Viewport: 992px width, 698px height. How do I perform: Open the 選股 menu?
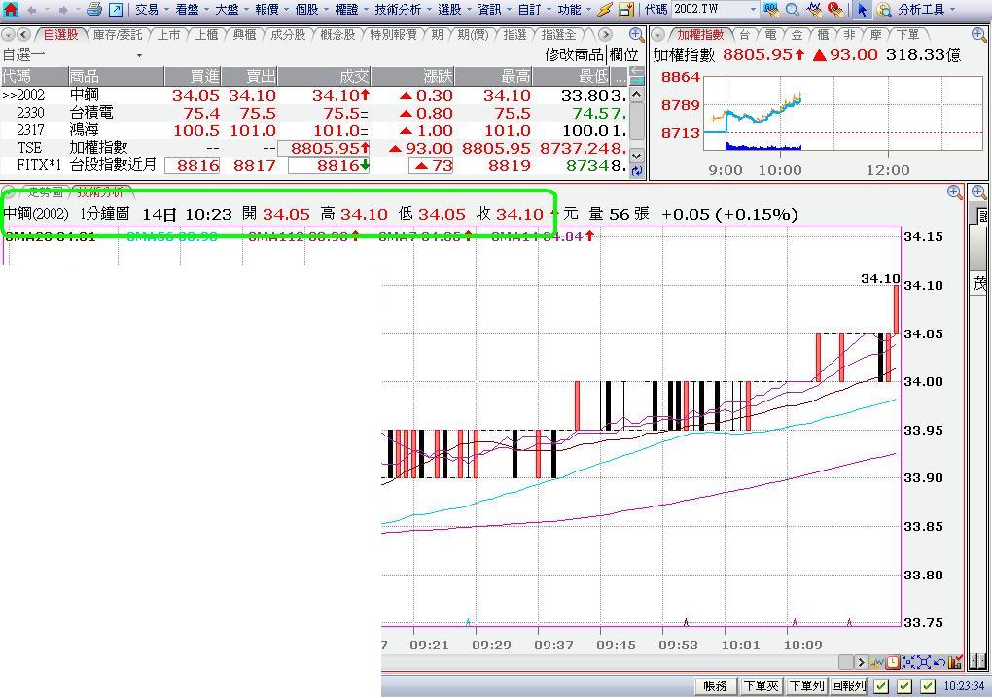coord(449,10)
